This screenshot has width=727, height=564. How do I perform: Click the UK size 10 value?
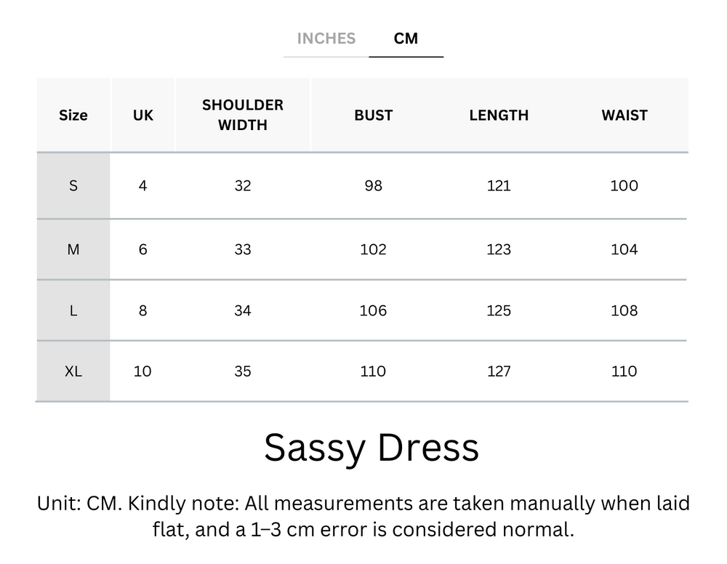click(142, 371)
